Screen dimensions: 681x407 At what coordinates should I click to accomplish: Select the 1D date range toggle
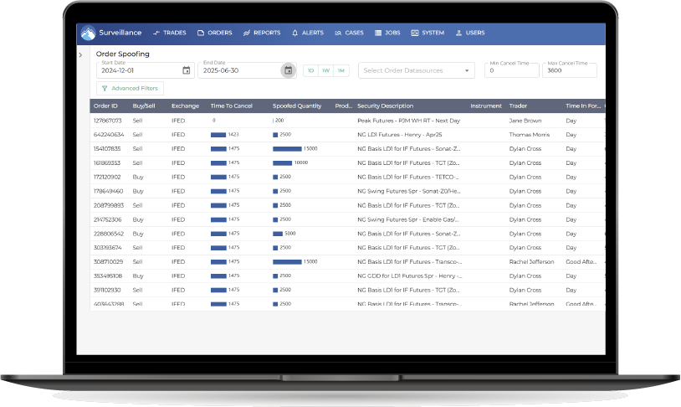[x=311, y=70]
